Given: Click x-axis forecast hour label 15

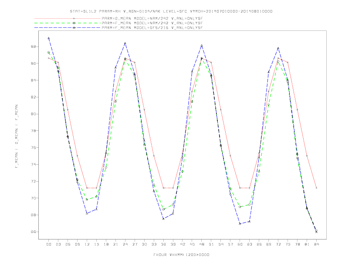Looking at the screenshot, I should pyautogui.click(x=96, y=244).
